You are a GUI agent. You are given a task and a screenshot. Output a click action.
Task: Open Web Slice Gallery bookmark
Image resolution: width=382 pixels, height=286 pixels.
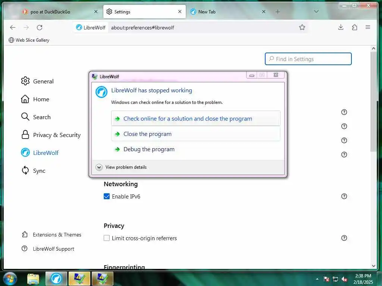[29, 40]
